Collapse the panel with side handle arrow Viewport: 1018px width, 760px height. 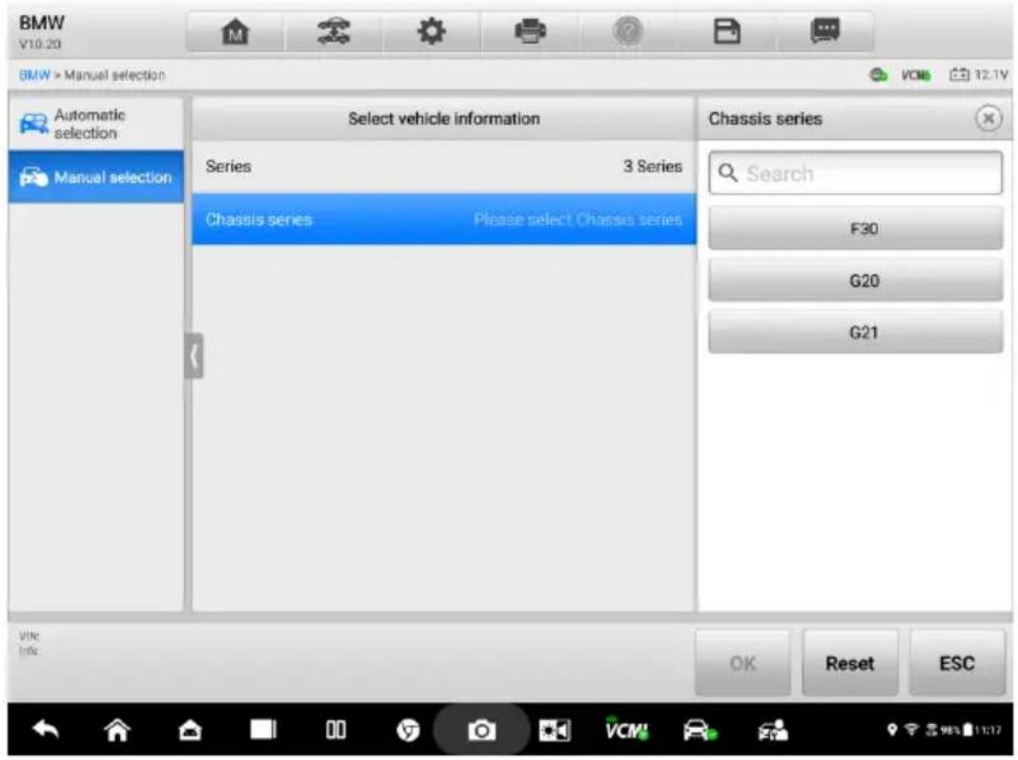click(x=193, y=356)
